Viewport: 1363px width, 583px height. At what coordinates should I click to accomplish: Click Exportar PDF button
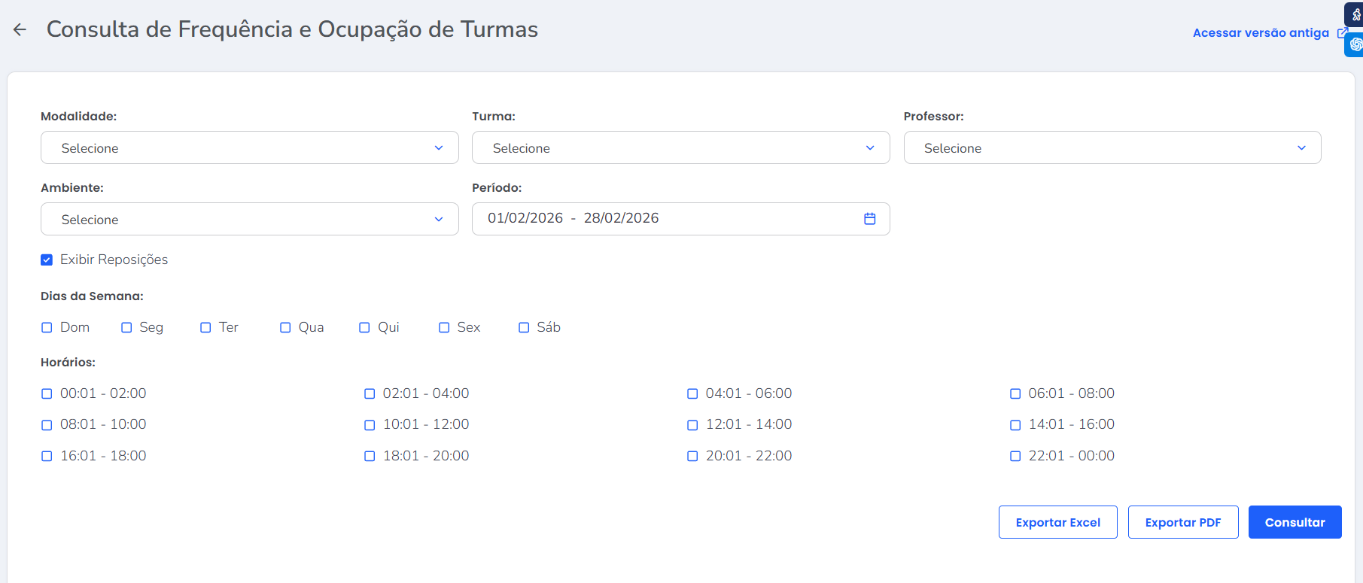pos(1182,522)
